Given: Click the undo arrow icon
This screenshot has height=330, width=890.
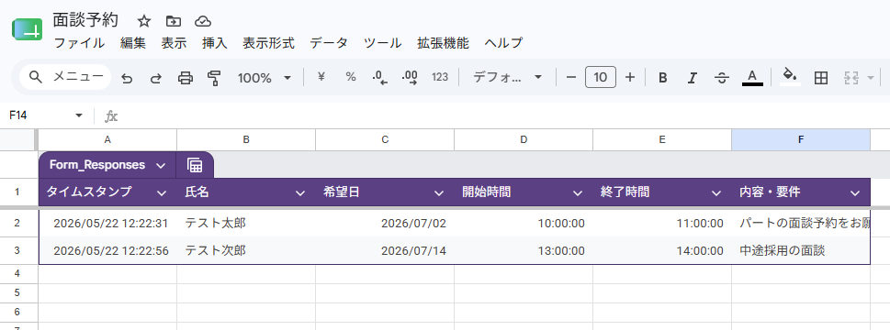Looking at the screenshot, I should click(127, 78).
